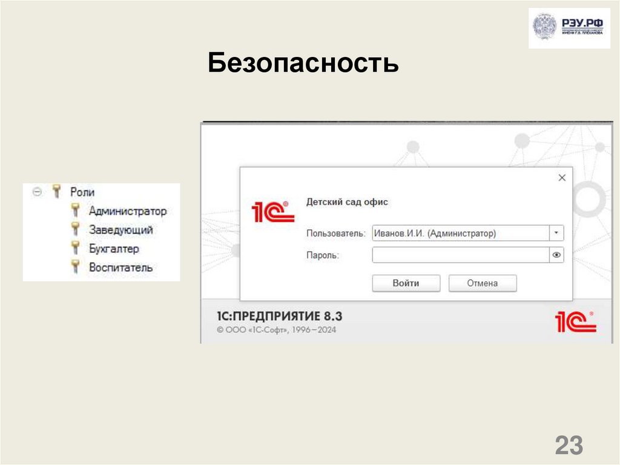Toggle password visibility in Пароль field
The image size is (620, 465).
pyautogui.click(x=556, y=255)
